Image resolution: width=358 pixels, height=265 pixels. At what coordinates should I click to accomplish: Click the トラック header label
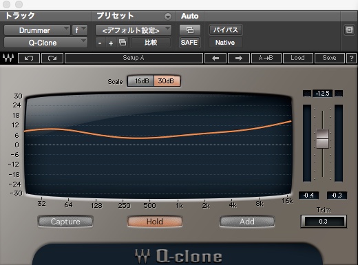pos(20,16)
